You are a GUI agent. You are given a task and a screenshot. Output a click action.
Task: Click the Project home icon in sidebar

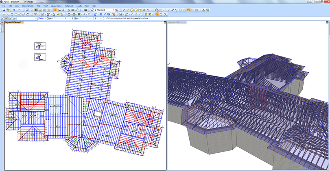[2, 23]
